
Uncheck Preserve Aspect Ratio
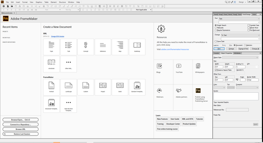[216, 70]
